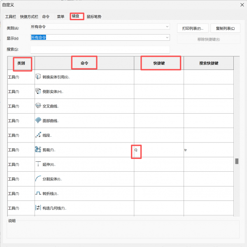Viewport: 247px width, 247px height.
Task: Switch to the 命令 tab
Action: [46, 16]
